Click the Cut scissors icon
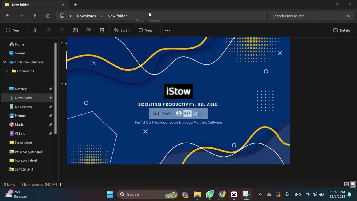The image size is (357, 201). click(x=35, y=30)
